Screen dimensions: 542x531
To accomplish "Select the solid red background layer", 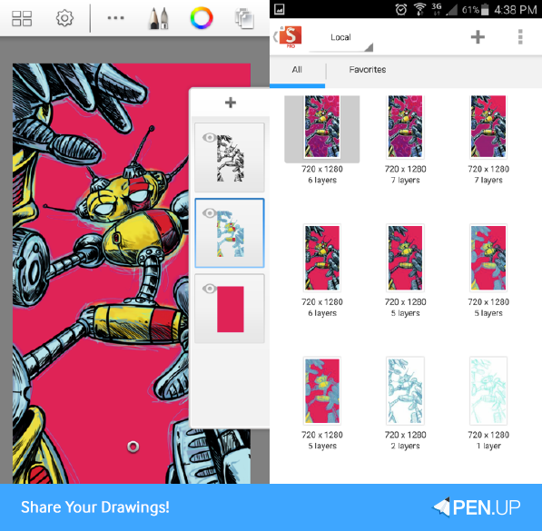I will coord(231,309).
